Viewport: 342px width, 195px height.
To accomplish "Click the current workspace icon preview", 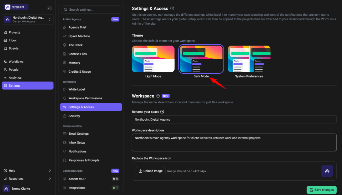I will pyautogui.click(x=327, y=171).
